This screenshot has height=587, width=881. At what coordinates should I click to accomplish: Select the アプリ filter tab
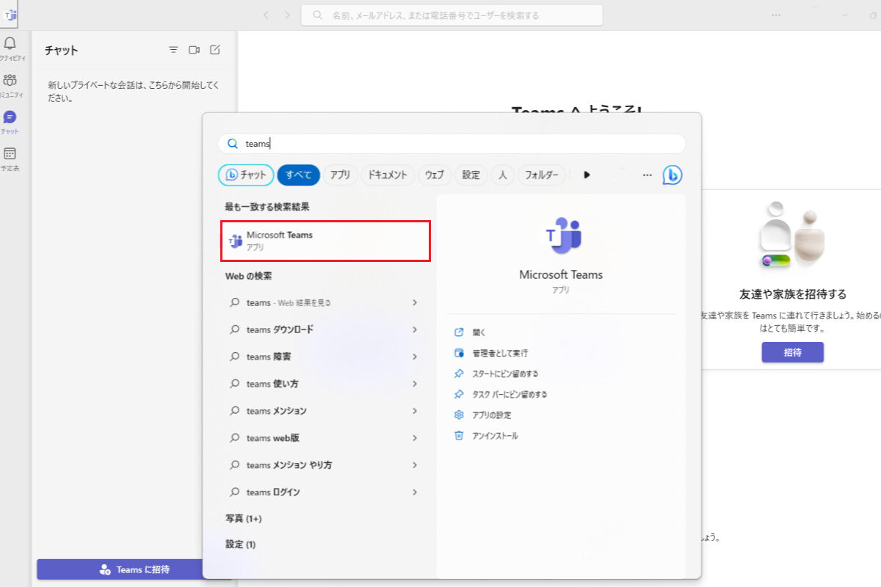pyautogui.click(x=340, y=175)
